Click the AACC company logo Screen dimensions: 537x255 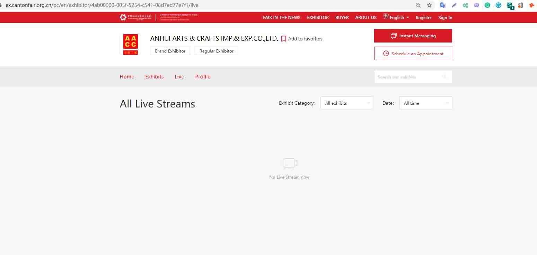(x=131, y=45)
